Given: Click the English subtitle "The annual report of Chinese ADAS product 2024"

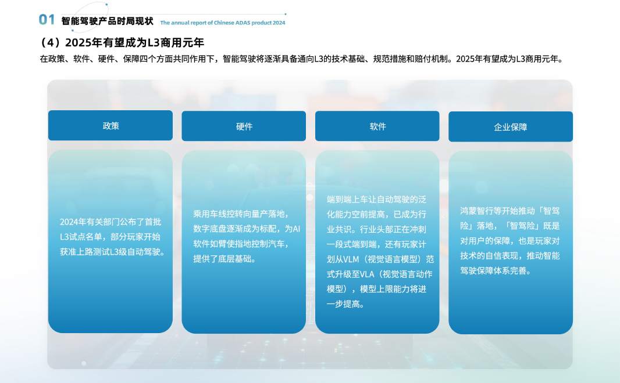Looking at the screenshot, I should (x=223, y=24).
